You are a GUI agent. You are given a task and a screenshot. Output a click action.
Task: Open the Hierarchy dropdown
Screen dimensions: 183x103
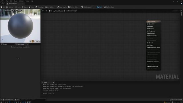tap(39, 7)
